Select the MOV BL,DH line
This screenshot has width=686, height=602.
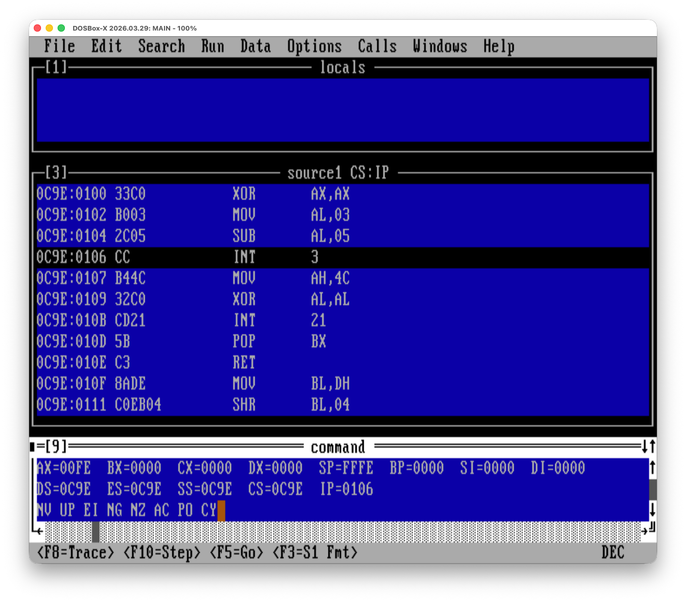342,384
